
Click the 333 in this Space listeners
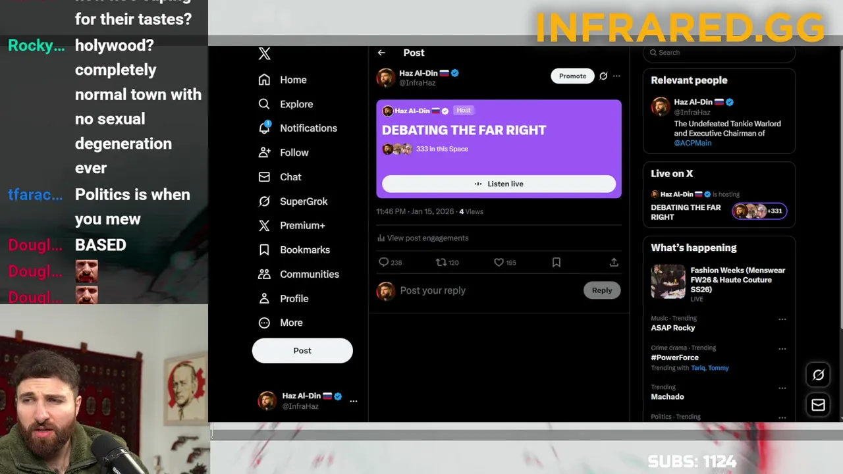[x=442, y=149]
